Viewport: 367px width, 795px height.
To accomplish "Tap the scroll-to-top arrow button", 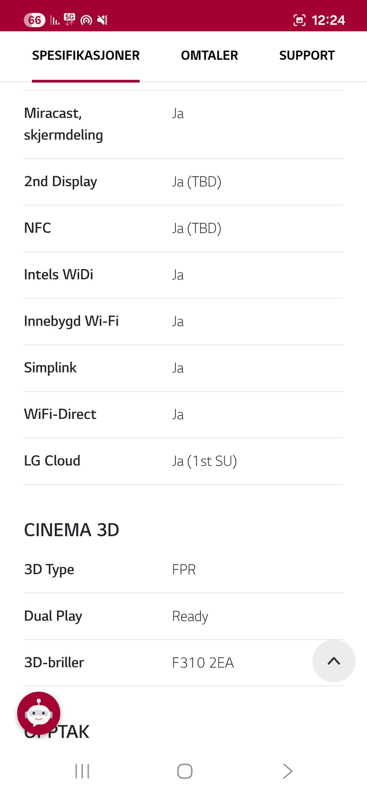I will tap(334, 661).
